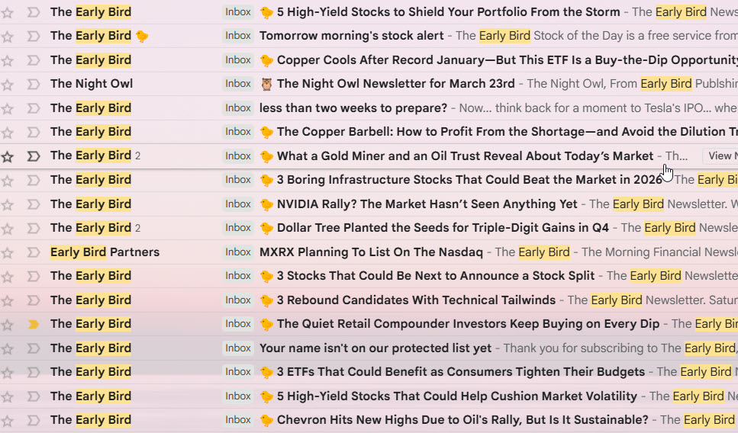The height and width of the screenshot is (433, 738).
Task: Mark 'Copper Cools After Record January' as important
Action: pos(33,60)
